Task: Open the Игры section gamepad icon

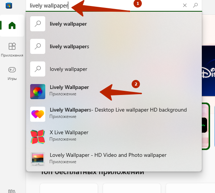Action: pos(12,70)
